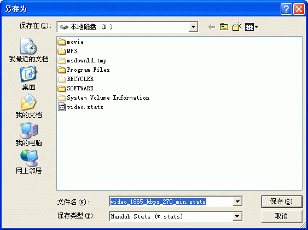Click the 保存 button

pyautogui.click(x=282, y=202)
